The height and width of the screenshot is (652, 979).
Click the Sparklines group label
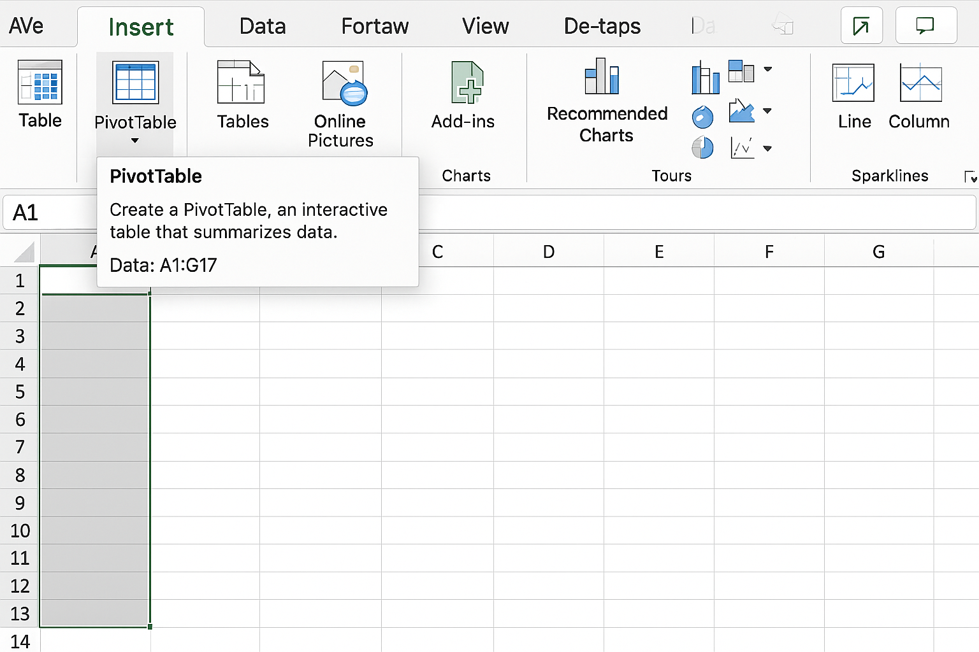890,176
